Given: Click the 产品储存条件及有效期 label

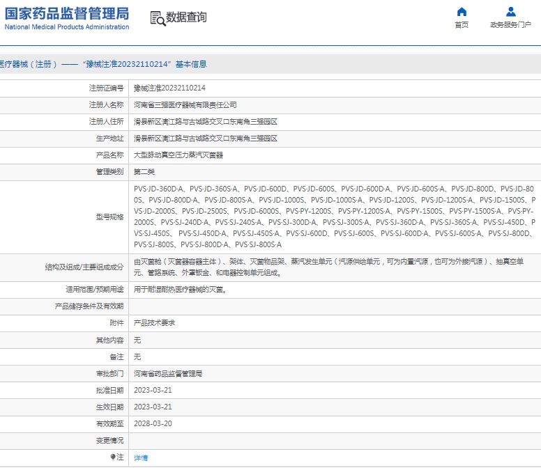Looking at the screenshot, I should tap(89, 306).
